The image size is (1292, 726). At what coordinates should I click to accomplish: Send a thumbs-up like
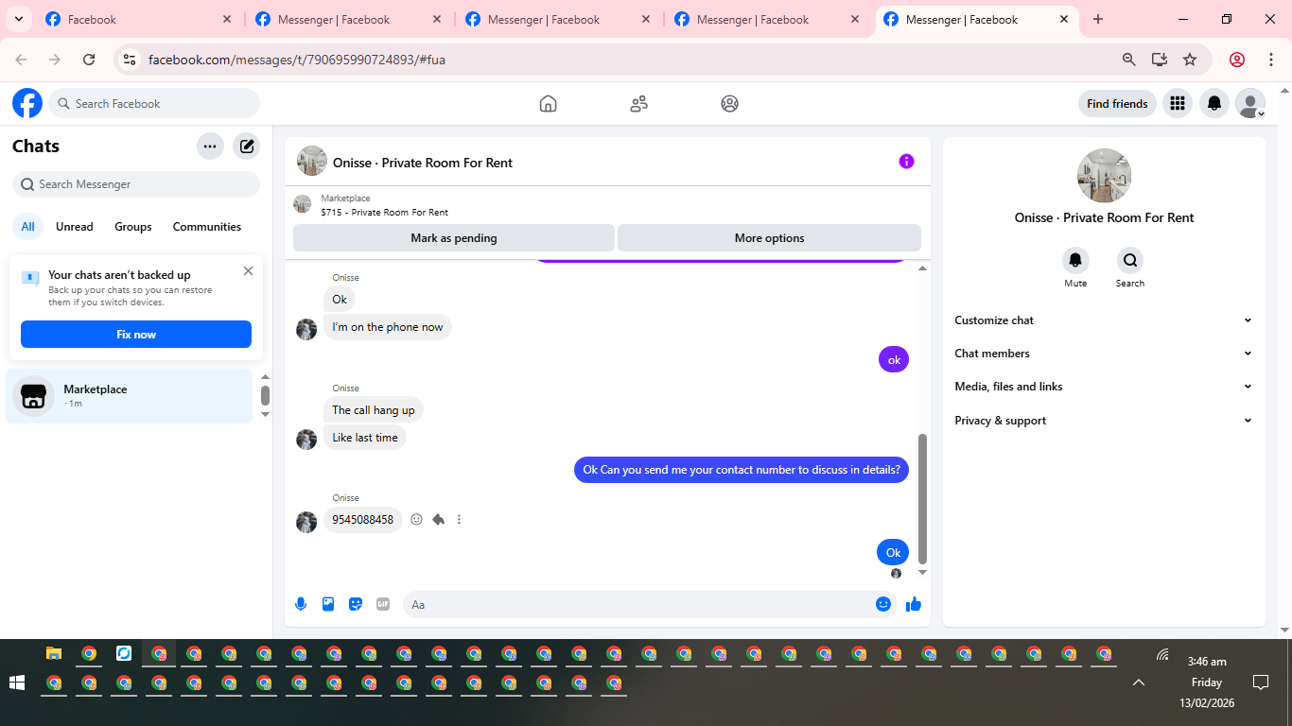914,604
